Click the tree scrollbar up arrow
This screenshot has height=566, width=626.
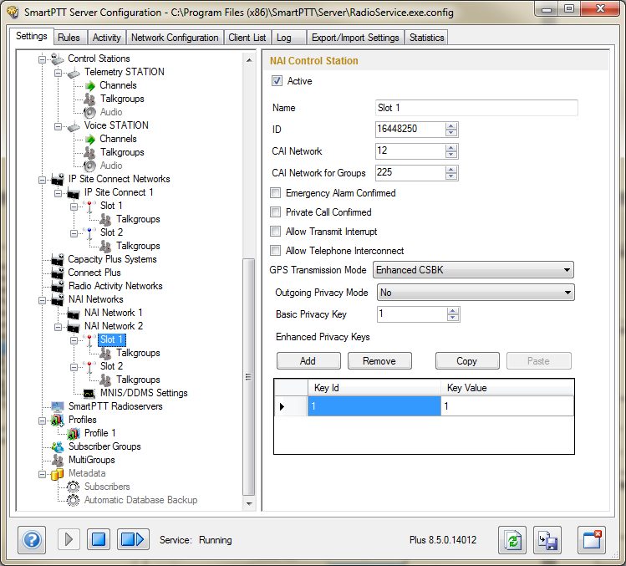[x=249, y=60]
